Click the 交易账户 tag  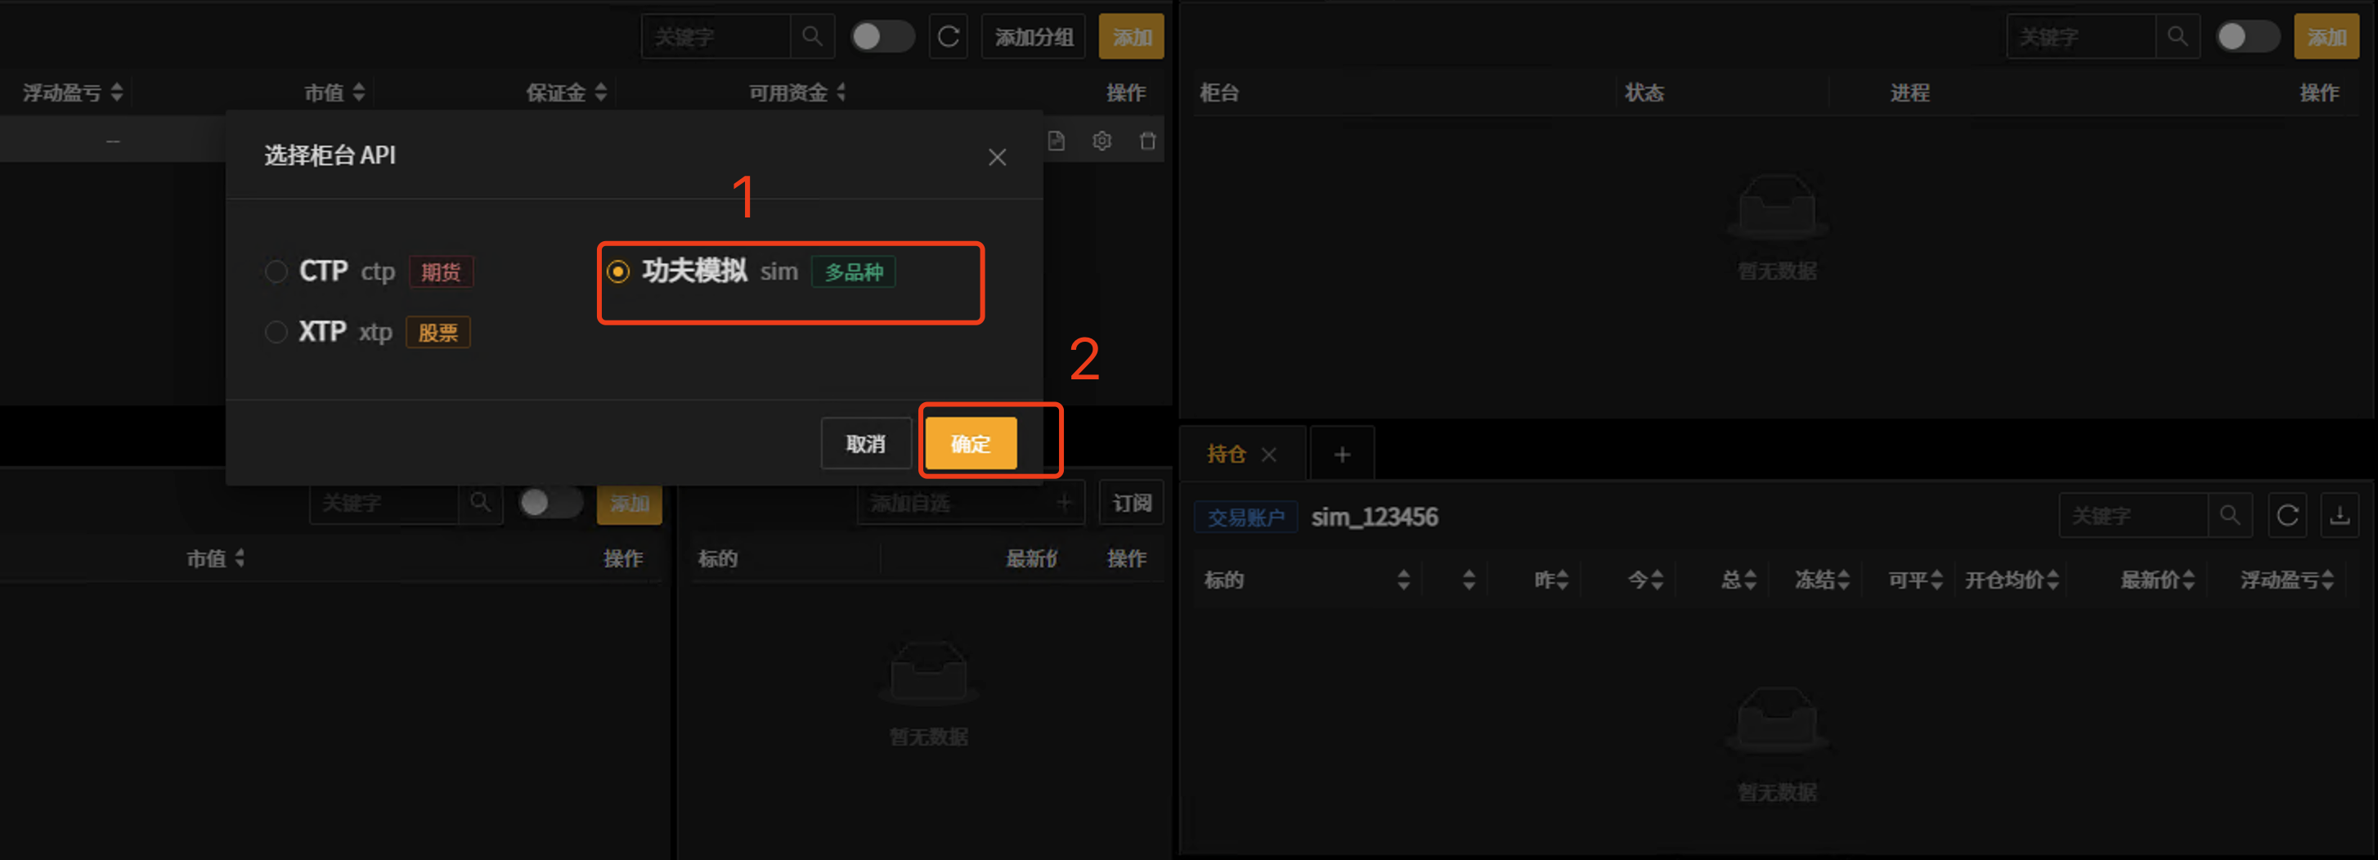pos(1245,517)
